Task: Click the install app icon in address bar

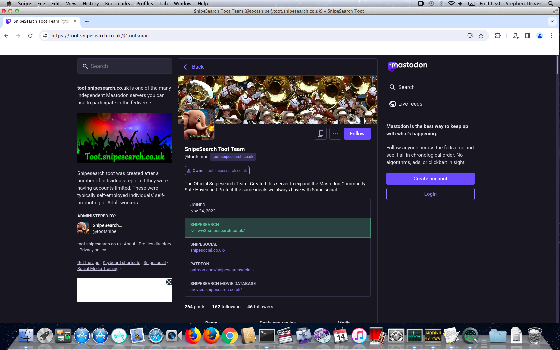Action: 470,36
